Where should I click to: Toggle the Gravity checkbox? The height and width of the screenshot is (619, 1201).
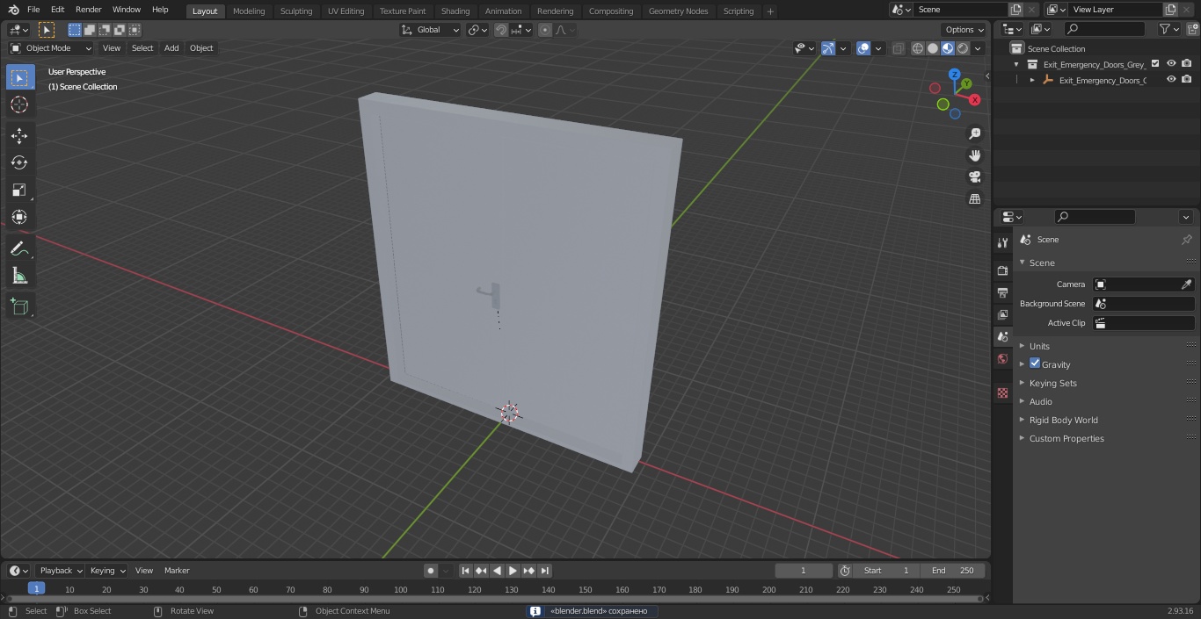pyautogui.click(x=1035, y=363)
